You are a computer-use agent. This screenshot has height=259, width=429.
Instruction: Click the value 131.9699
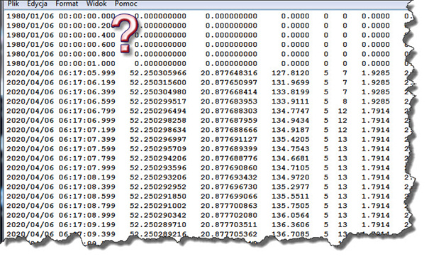(x=291, y=82)
